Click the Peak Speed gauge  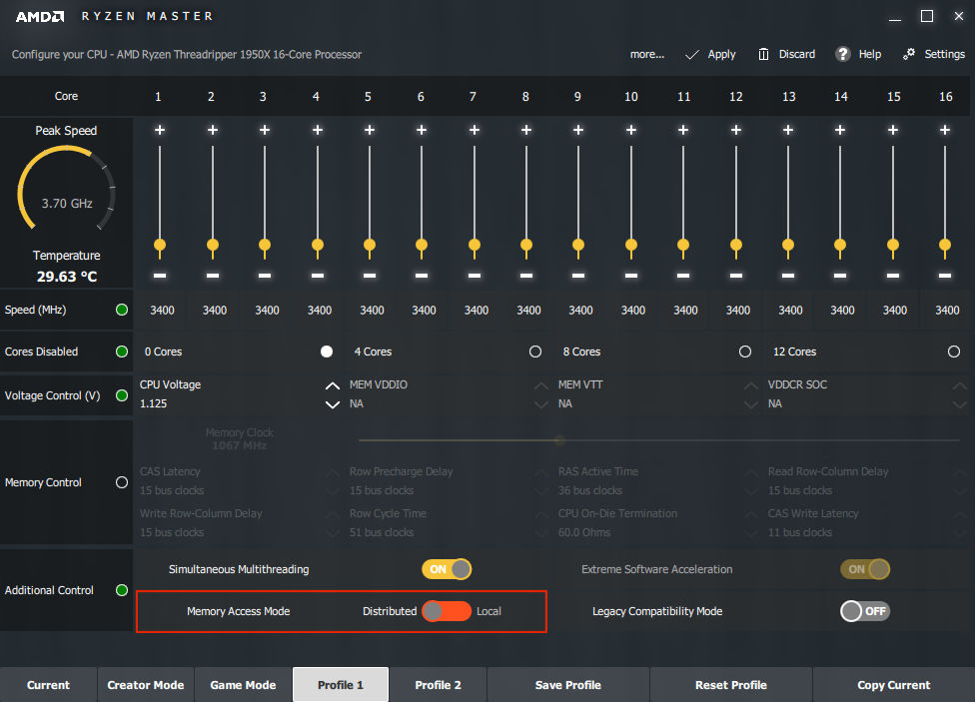point(66,188)
